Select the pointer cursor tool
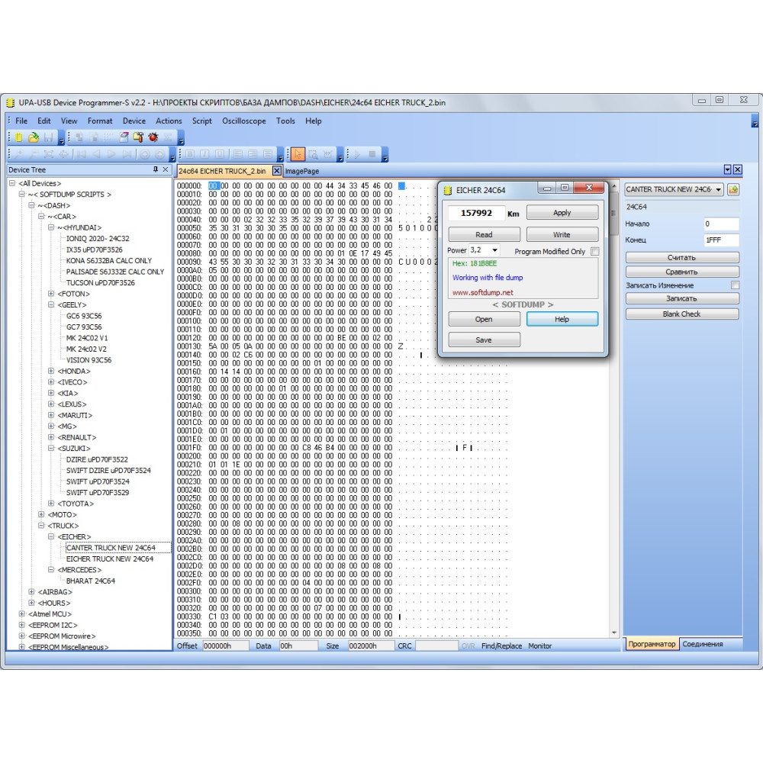Viewport: 763px width, 763px height. click(298, 155)
